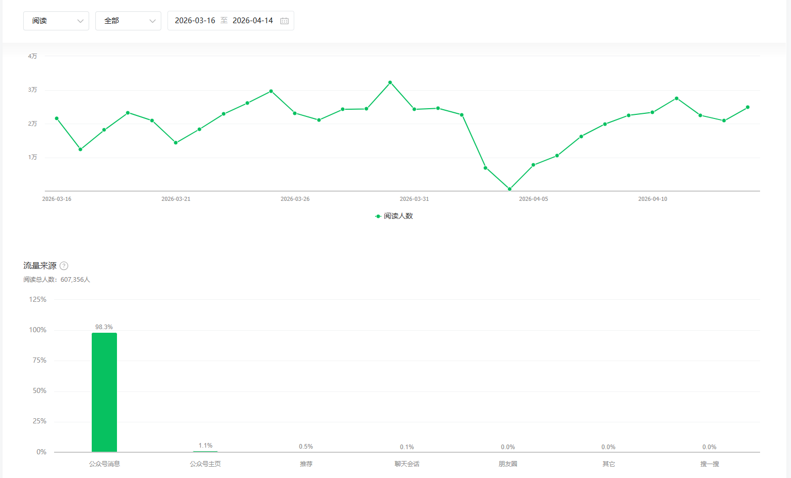Image resolution: width=791 pixels, height=478 pixels.
Task: Click the 公众号主页 label under bar chart
Action: point(205,464)
